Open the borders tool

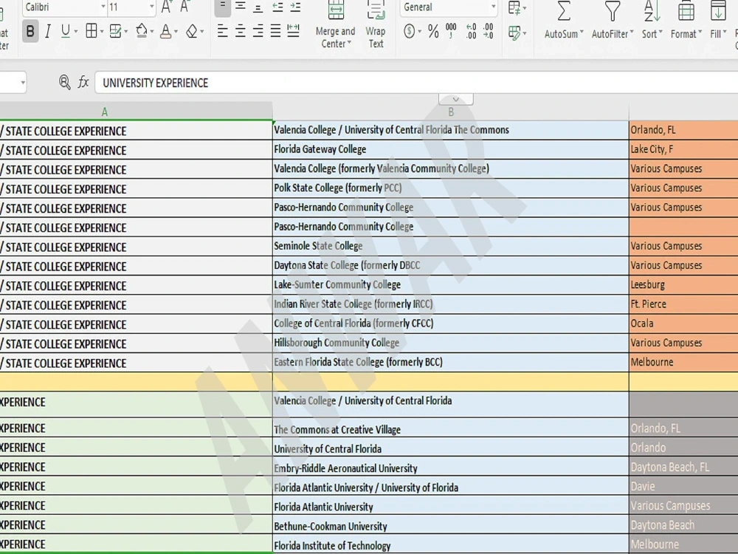click(92, 32)
